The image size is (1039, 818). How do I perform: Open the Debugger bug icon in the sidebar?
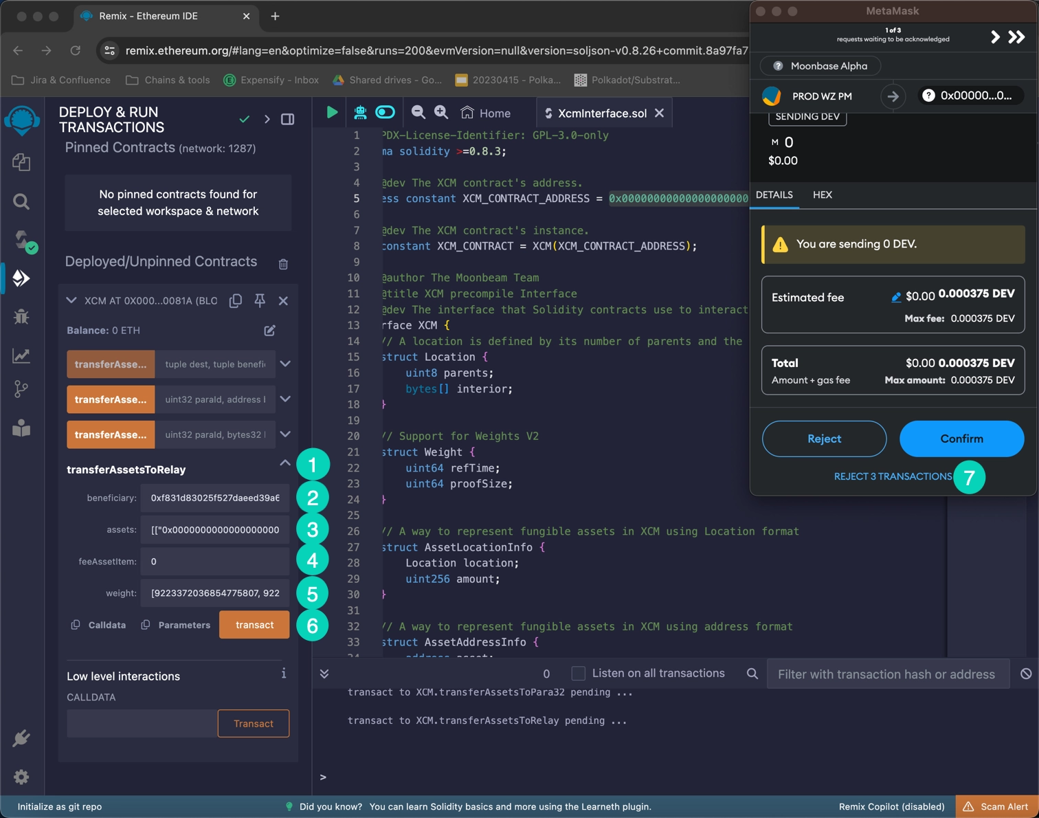[21, 316]
